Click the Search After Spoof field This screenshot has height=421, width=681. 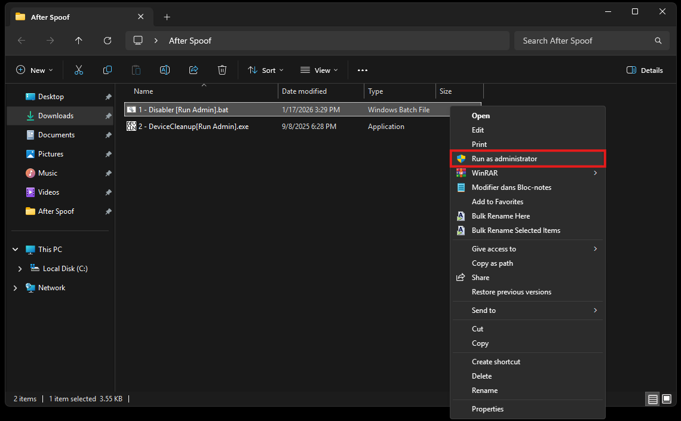click(x=585, y=41)
